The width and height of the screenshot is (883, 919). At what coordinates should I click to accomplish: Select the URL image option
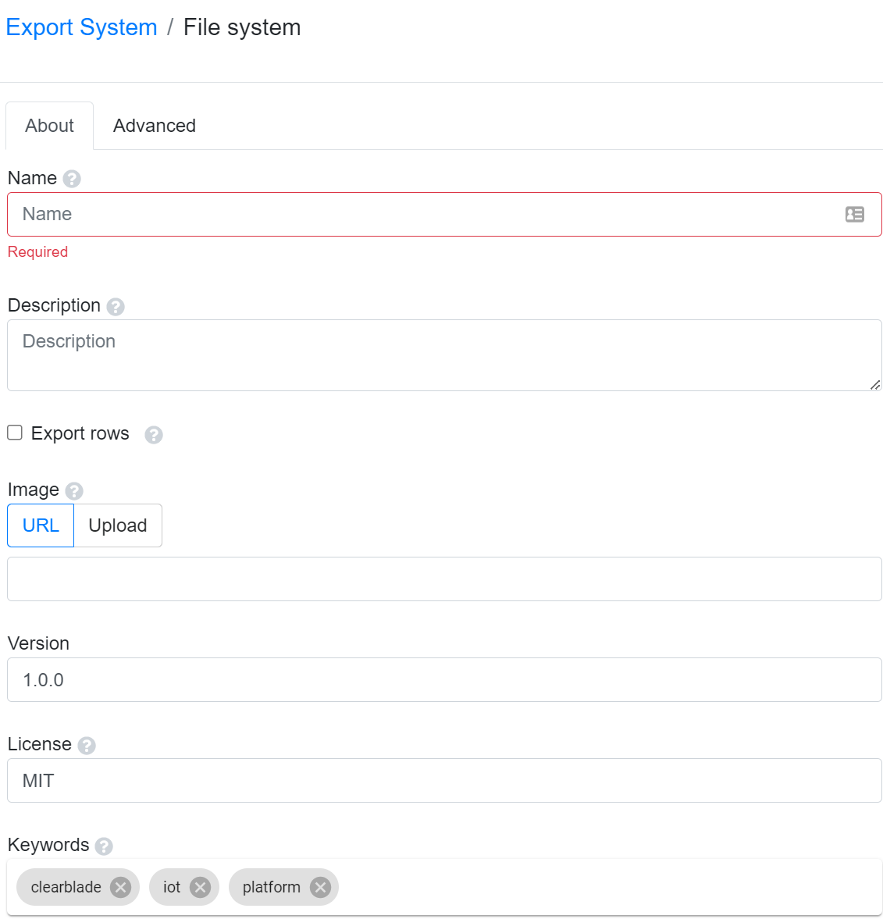pos(41,525)
